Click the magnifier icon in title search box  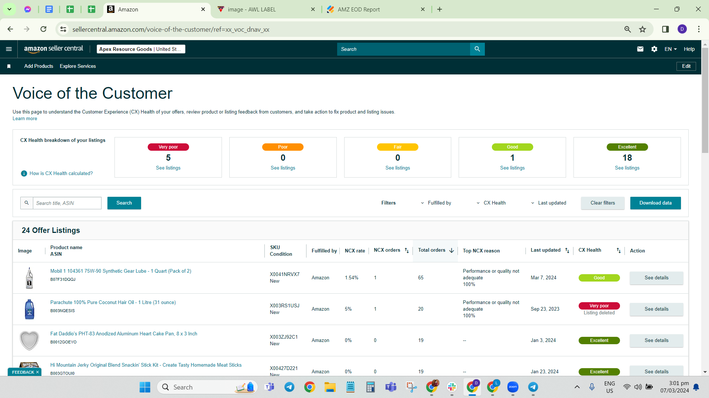27,203
